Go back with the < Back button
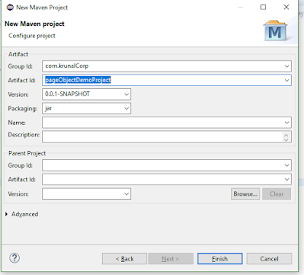 click(124, 259)
